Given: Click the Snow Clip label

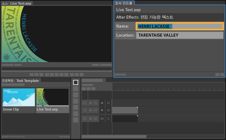Looking at the screenshot, I should 11,109.
